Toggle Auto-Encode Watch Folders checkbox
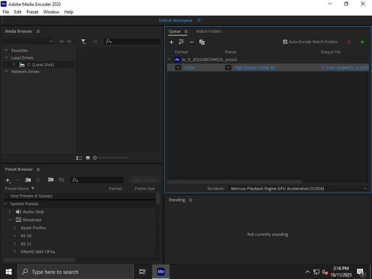Screen dimensions: 372x279 pyautogui.click(x=285, y=42)
